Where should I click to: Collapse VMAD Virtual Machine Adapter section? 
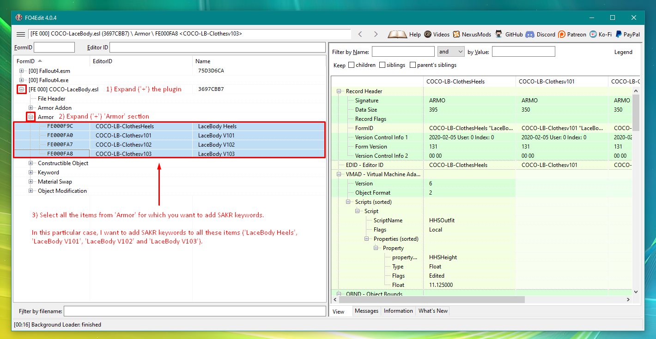click(x=339, y=174)
